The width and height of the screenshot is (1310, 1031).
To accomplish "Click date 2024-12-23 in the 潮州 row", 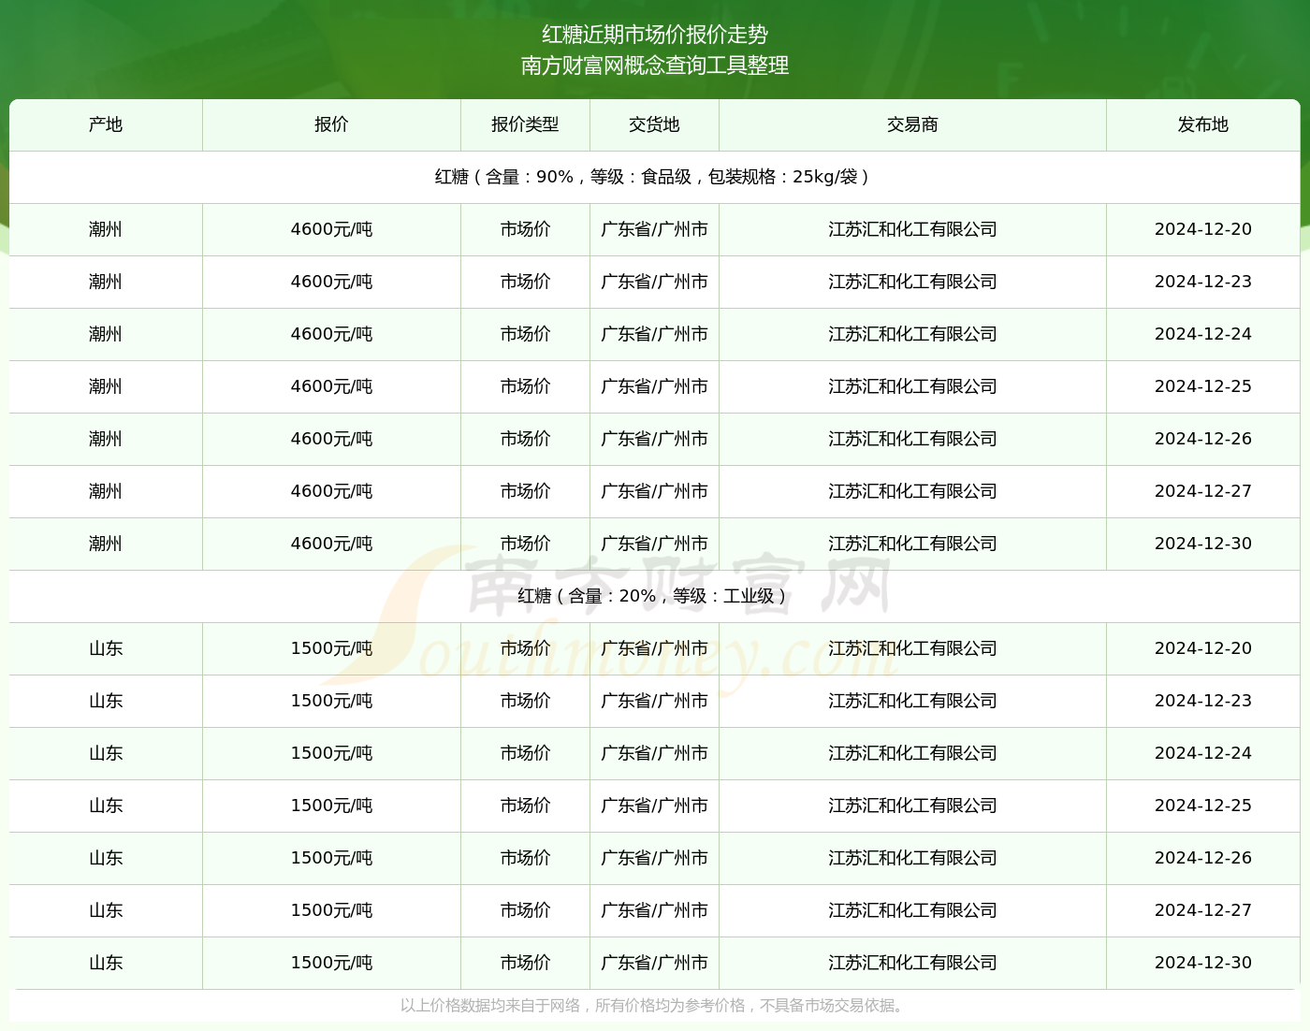I will tap(1203, 282).
